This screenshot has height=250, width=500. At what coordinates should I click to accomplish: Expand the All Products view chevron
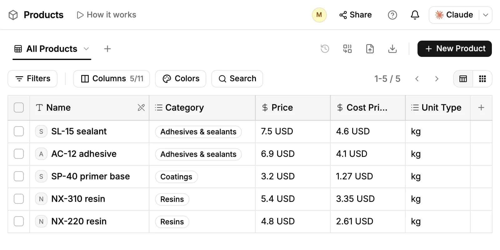tap(86, 49)
